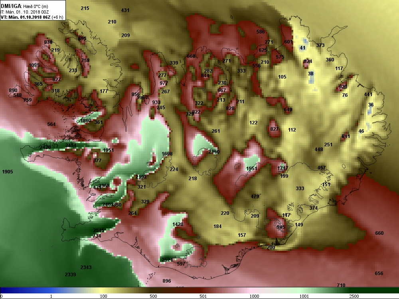
Task: Click the legend label '501'
Action: click(x=203, y=296)
